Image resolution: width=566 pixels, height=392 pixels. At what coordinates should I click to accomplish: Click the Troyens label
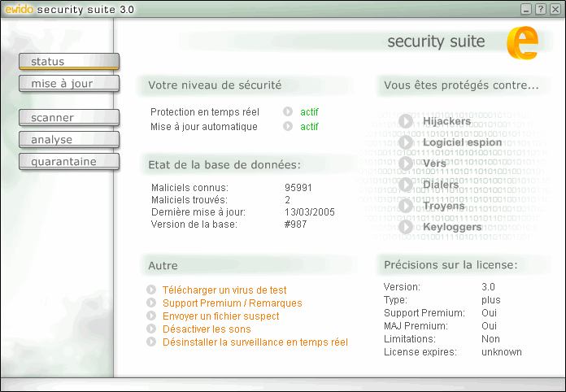444,206
